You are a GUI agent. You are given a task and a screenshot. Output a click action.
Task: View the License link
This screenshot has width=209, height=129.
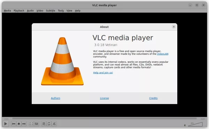[x=104, y=98]
